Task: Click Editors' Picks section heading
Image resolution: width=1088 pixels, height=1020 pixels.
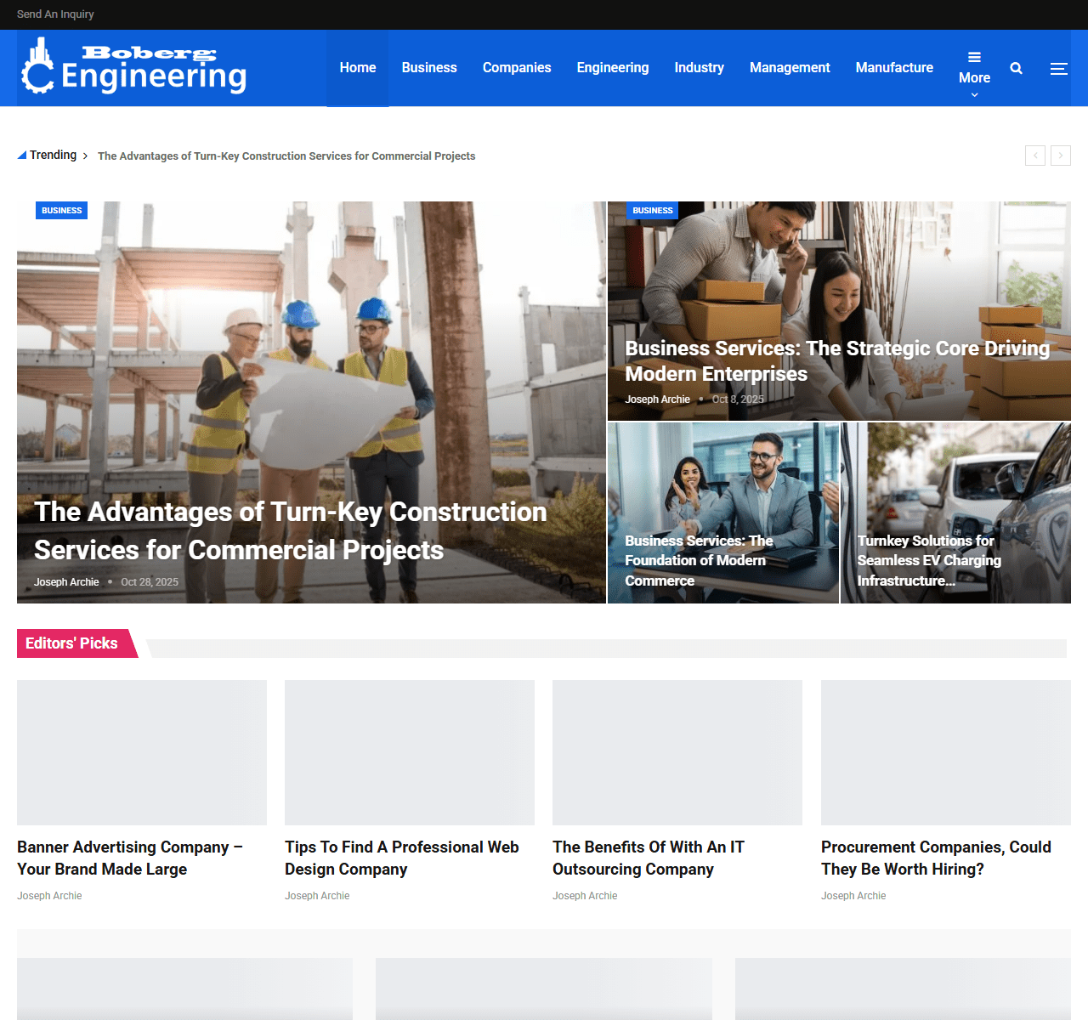Action: tap(72, 643)
